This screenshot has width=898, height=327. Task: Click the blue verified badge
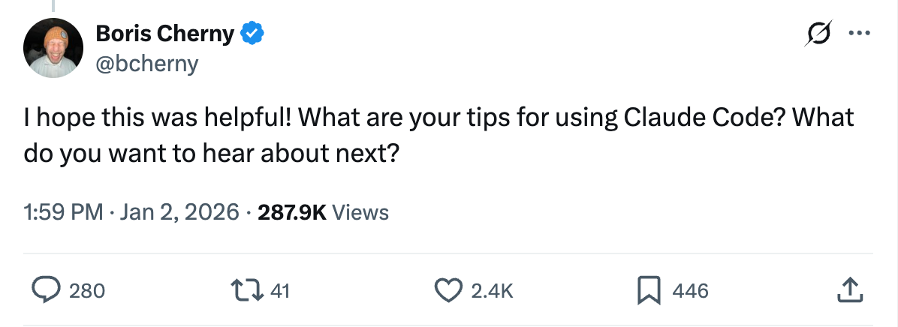(x=251, y=34)
